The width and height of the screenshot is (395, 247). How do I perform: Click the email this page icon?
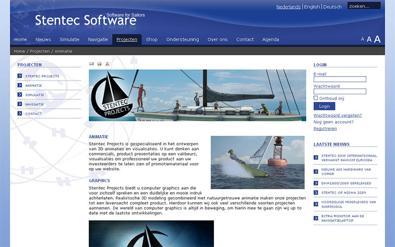91,64
